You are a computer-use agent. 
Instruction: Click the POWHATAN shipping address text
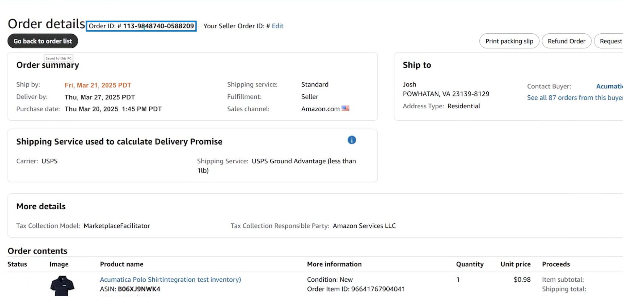coord(446,94)
